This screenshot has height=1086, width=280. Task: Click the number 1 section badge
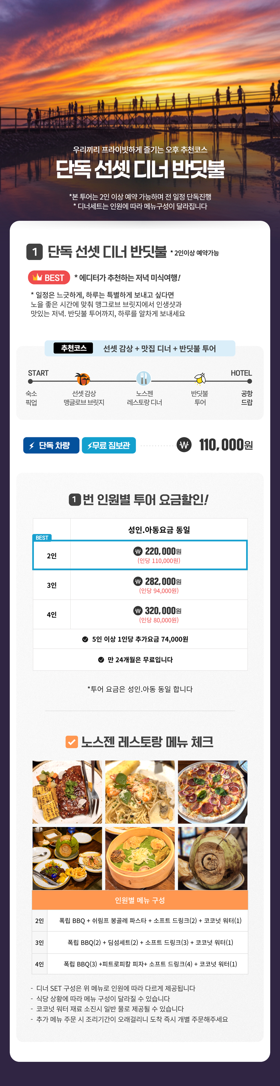(x=35, y=252)
